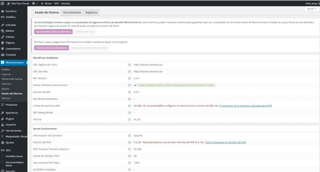Viewport: 320px width, 172px height.
Task: Expand the Ayuda help dropdown
Action: click(312, 9)
